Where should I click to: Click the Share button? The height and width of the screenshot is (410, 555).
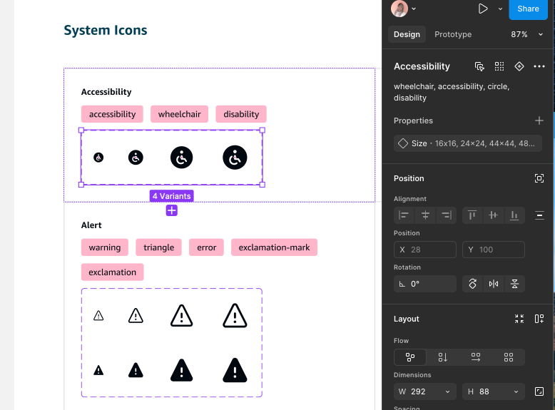[x=528, y=9]
